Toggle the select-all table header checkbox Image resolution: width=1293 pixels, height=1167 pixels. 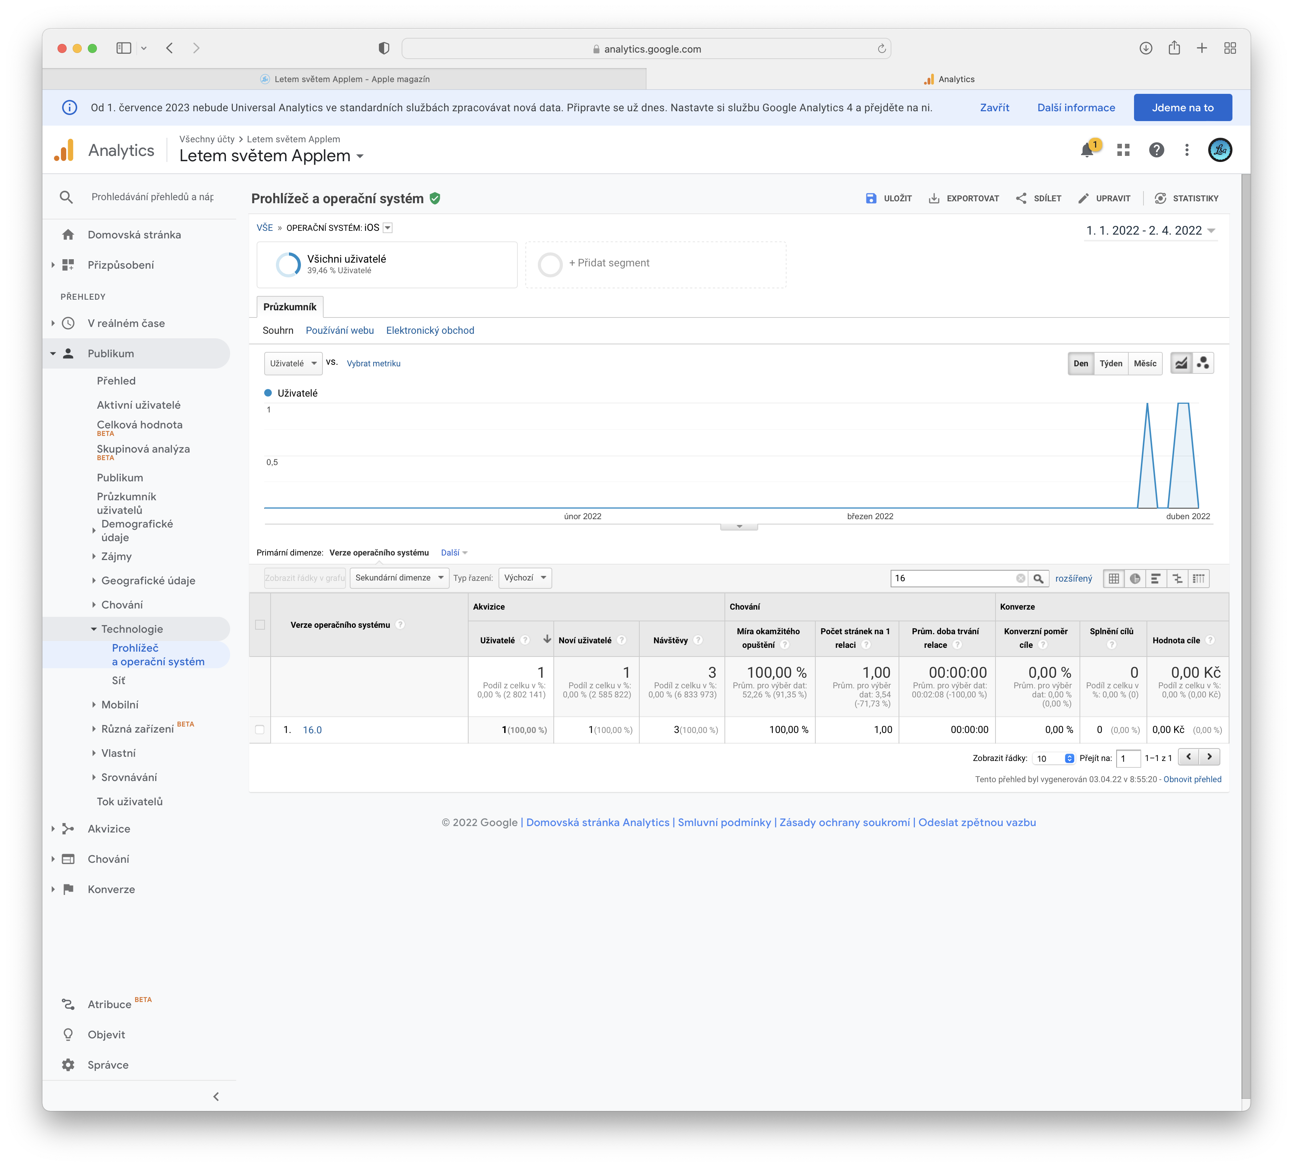coord(260,624)
